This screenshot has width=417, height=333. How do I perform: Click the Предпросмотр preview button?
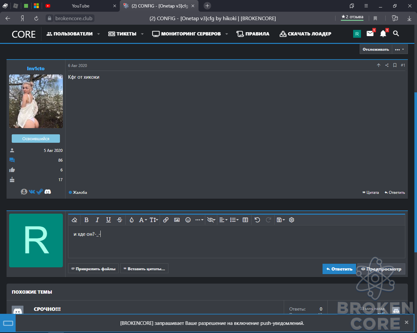point(381,269)
